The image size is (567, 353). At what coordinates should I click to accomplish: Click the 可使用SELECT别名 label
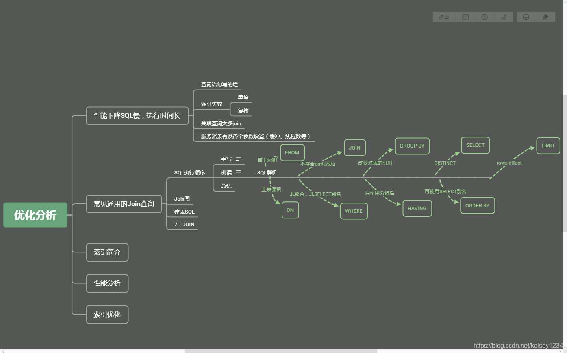[x=445, y=192]
